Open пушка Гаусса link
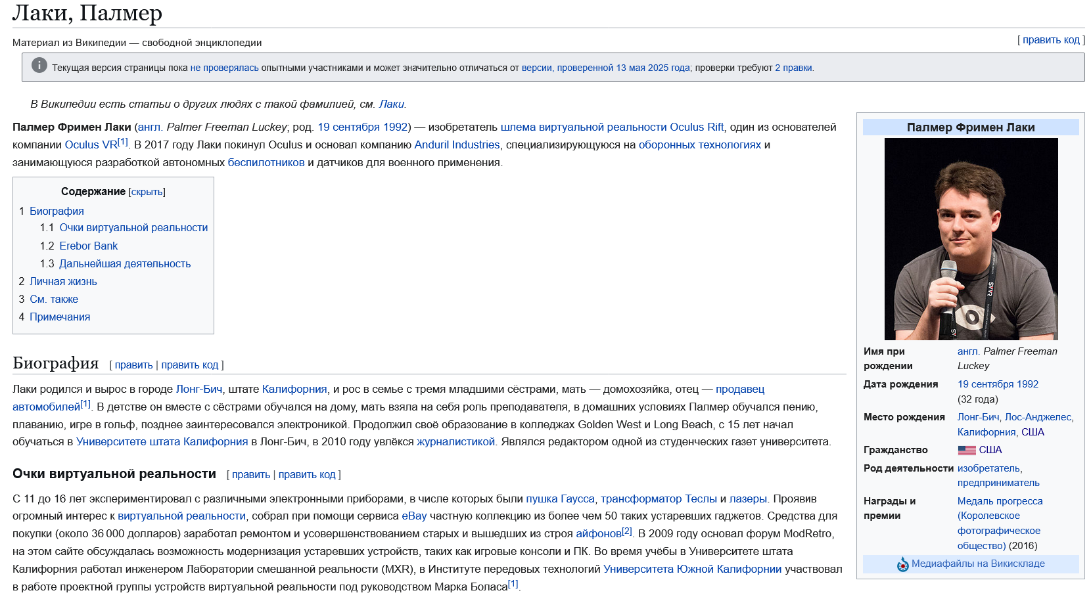 click(x=560, y=499)
